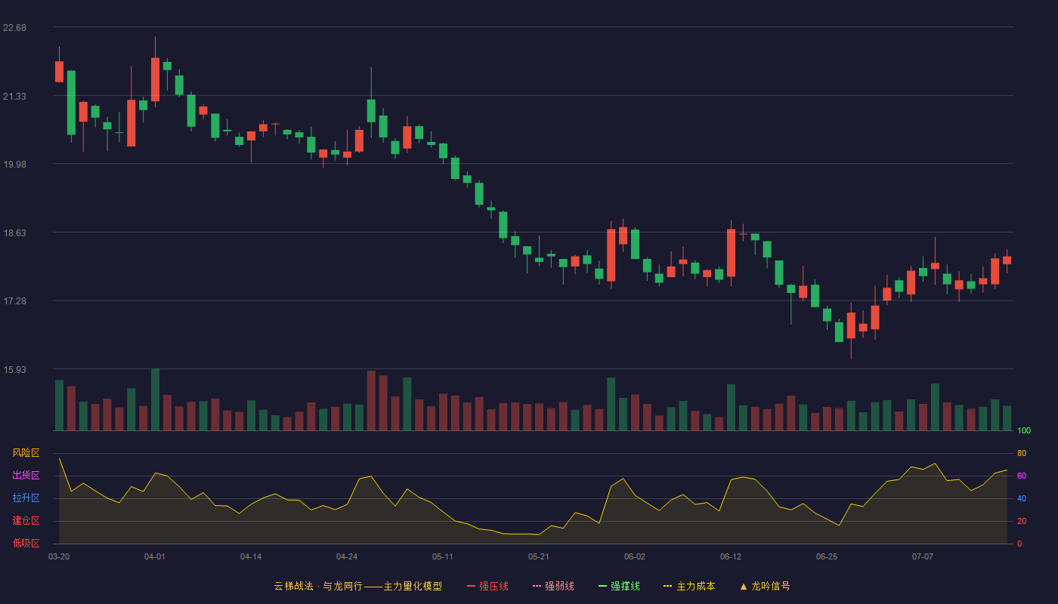Select the 建仓区 zone label
Viewport: 1058px width, 604px height.
tap(26, 521)
